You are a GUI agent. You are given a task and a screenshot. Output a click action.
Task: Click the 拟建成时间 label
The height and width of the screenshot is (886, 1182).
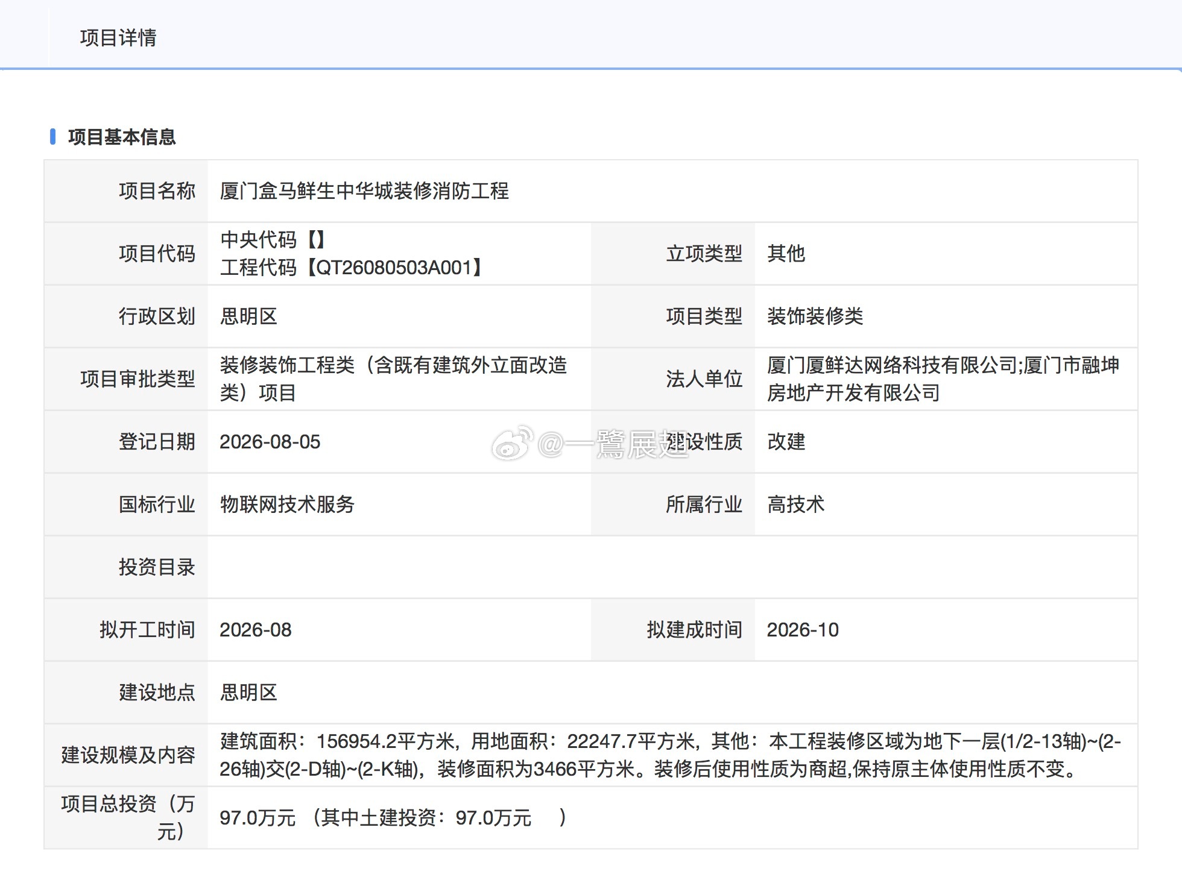694,630
